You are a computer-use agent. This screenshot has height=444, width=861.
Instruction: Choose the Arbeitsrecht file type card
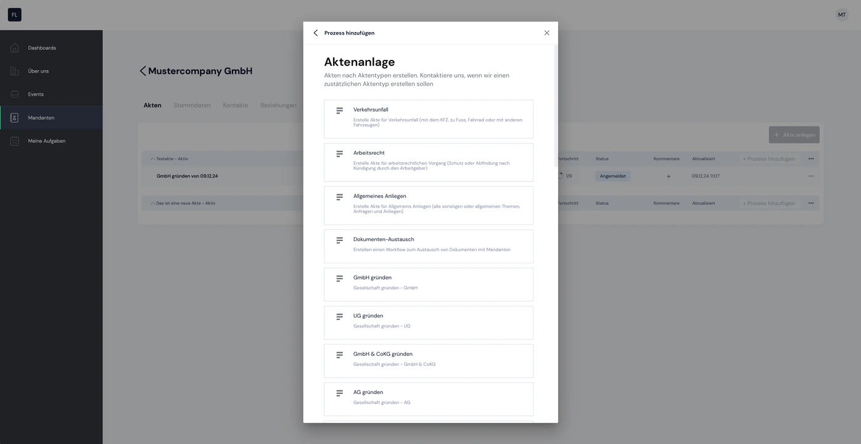pos(429,162)
